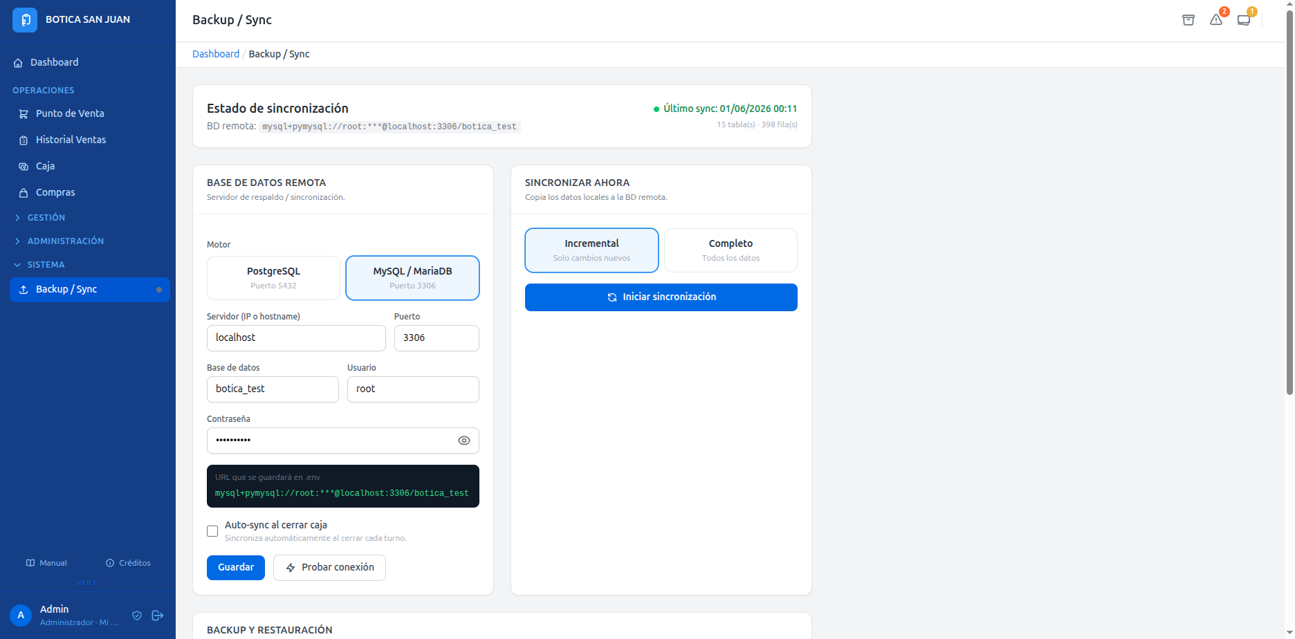Screen dimensions: 1295x639
Task: Click the refresh icon in Iniciar sincronización
Action: coord(612,297)
